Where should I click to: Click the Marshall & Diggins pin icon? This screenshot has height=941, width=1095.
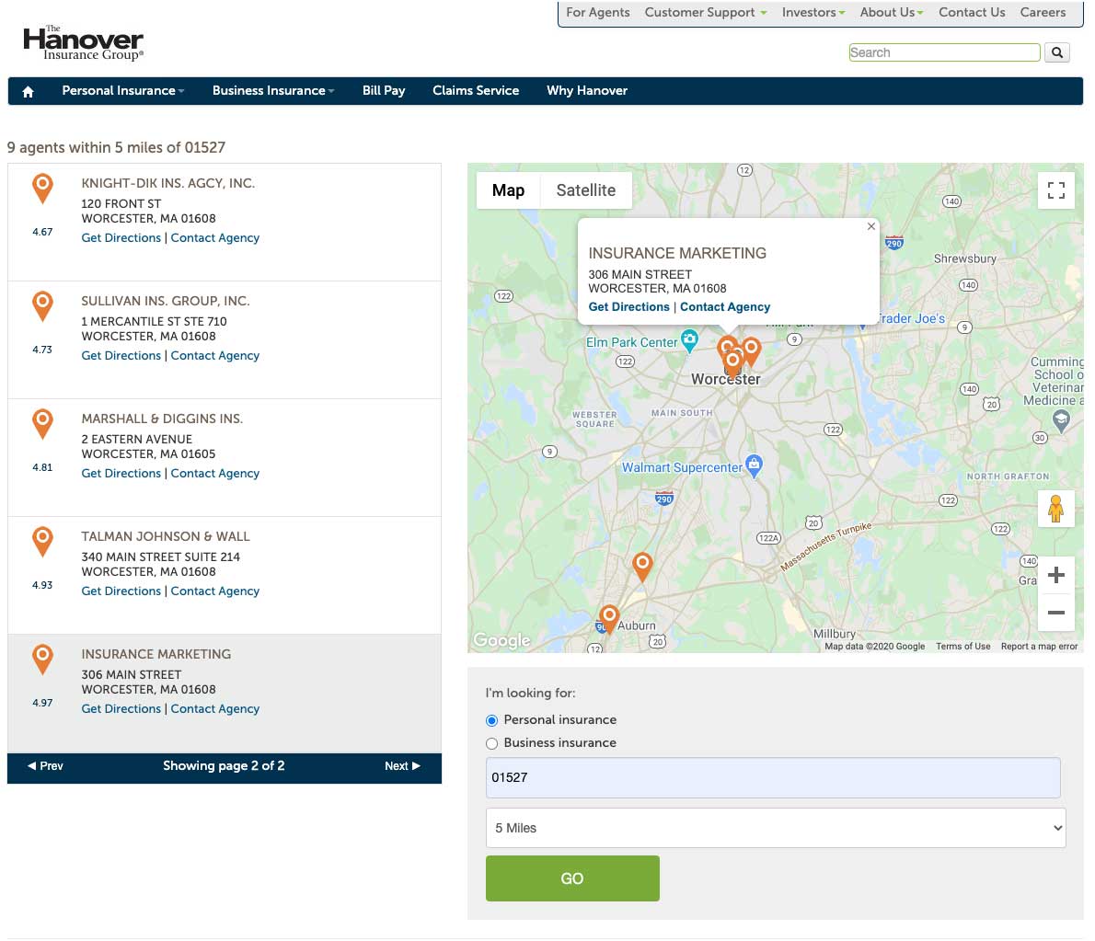(42, 424)
